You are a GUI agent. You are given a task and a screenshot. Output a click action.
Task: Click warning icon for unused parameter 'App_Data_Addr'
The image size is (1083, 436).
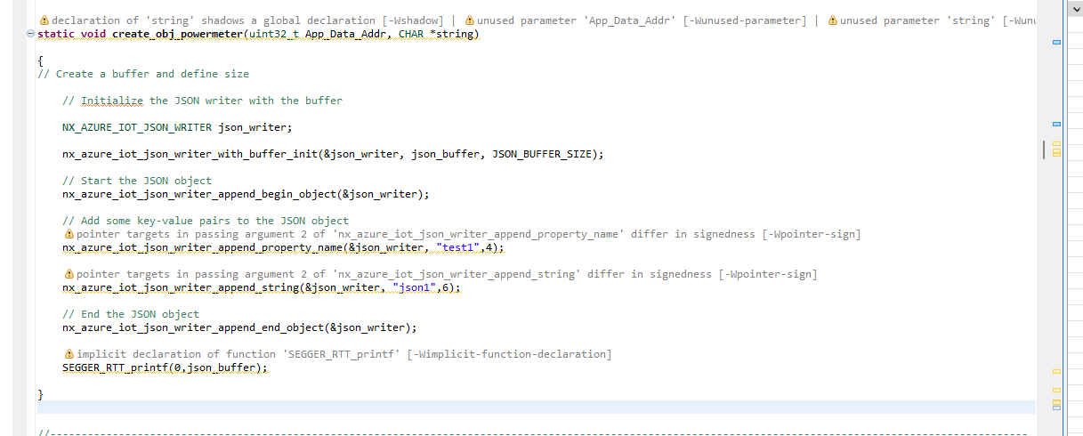coord(470,20)
